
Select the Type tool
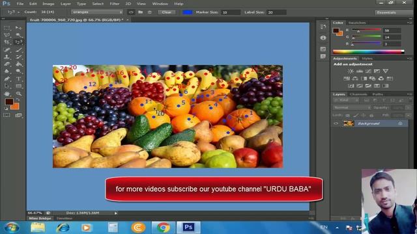pos(18,79)
